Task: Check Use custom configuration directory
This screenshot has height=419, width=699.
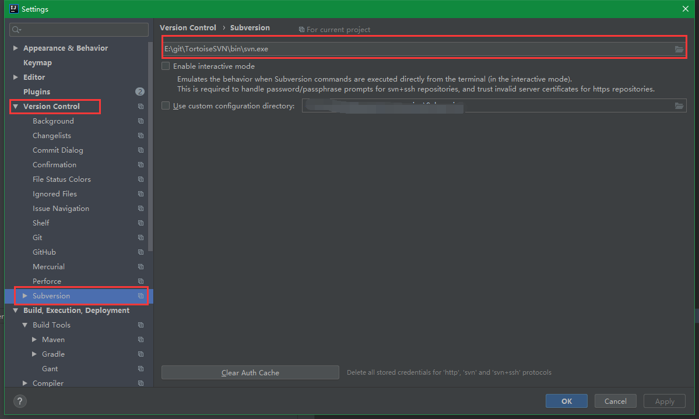Action: coord(166,105)
